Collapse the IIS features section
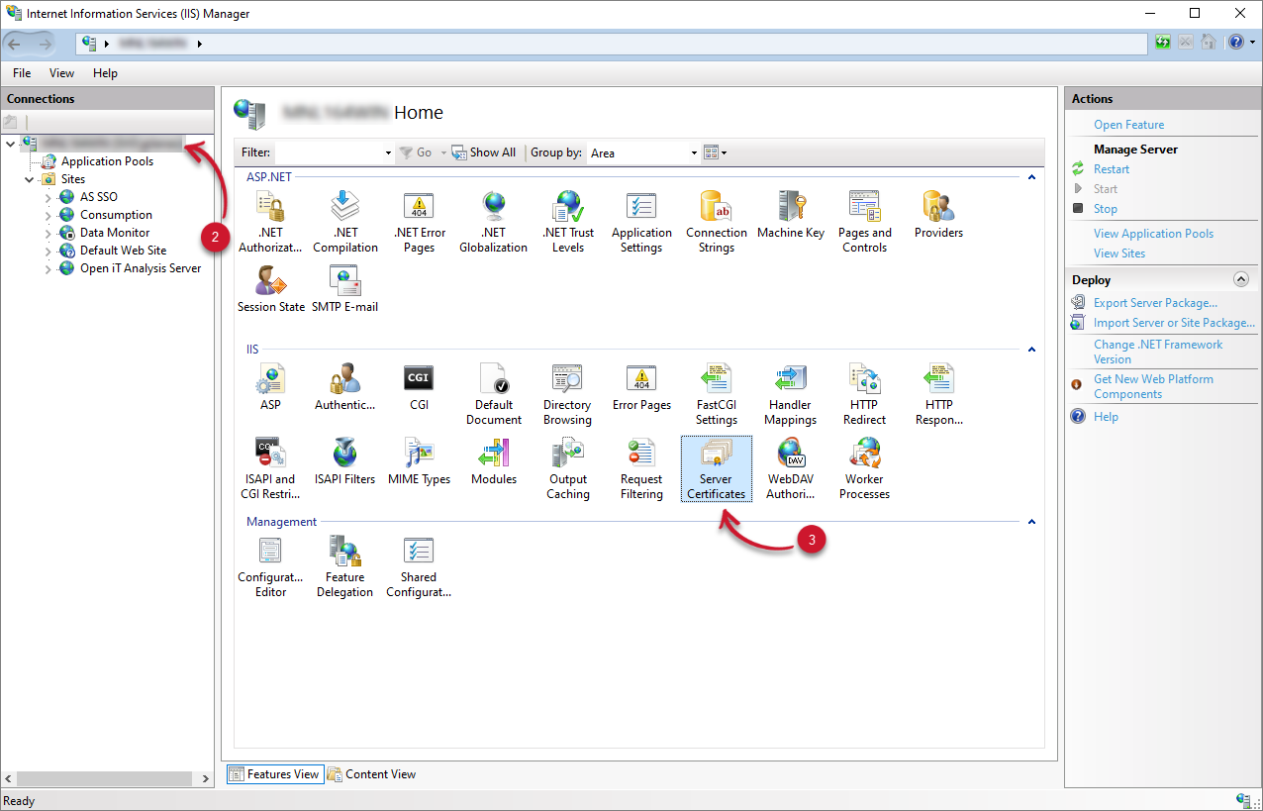The image size is (1263, 811). coord(1030,349)
